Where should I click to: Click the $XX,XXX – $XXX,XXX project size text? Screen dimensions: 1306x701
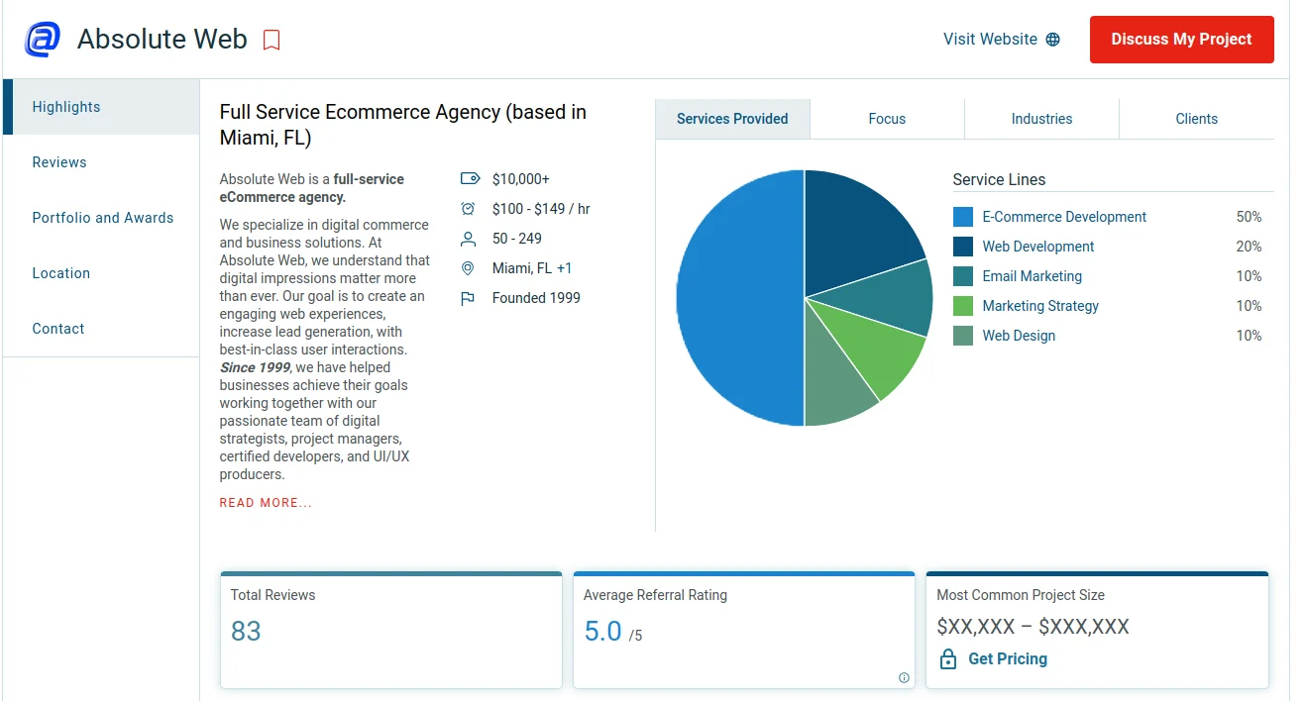tap(1033, 627)
